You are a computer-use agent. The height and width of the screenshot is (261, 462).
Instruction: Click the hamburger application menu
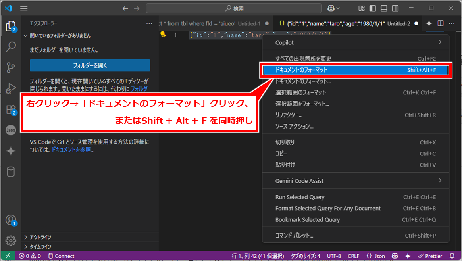click(24, 8)
